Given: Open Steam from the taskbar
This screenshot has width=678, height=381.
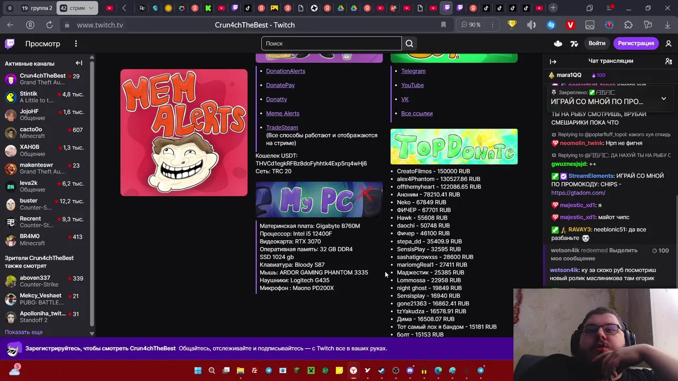Looking at the screenshot, I should [381, 370].
